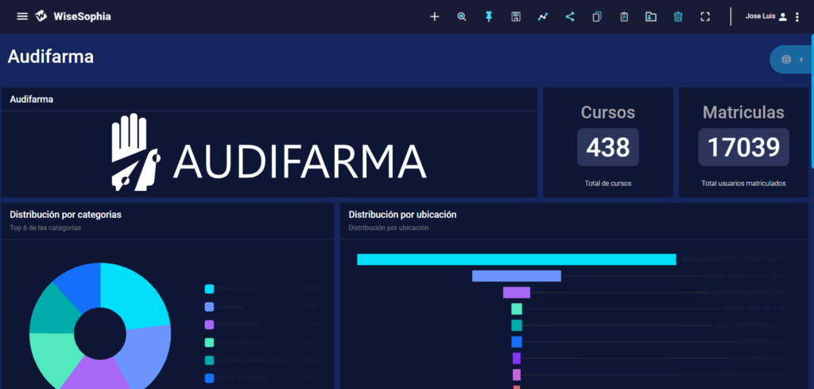Toggle Plan de Acogida legend swatch
The image size is (814, 389).
click(209, 289)
